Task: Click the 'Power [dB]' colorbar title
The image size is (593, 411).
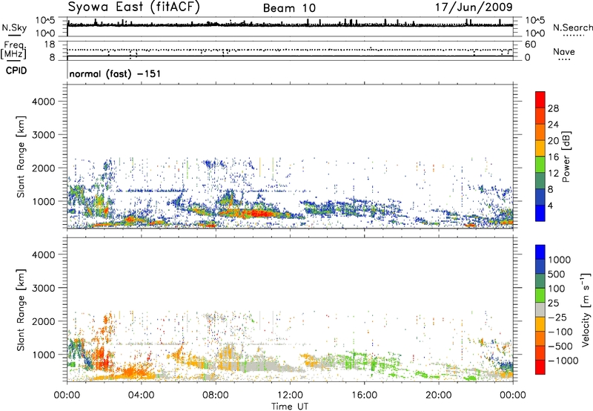Action: (x=566, y=157)
